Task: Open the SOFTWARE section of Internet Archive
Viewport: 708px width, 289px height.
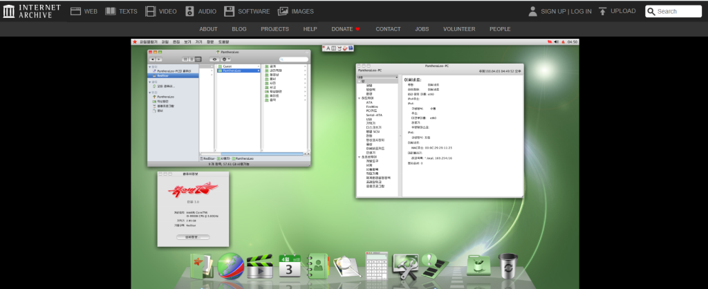Action: click(247, 11)
